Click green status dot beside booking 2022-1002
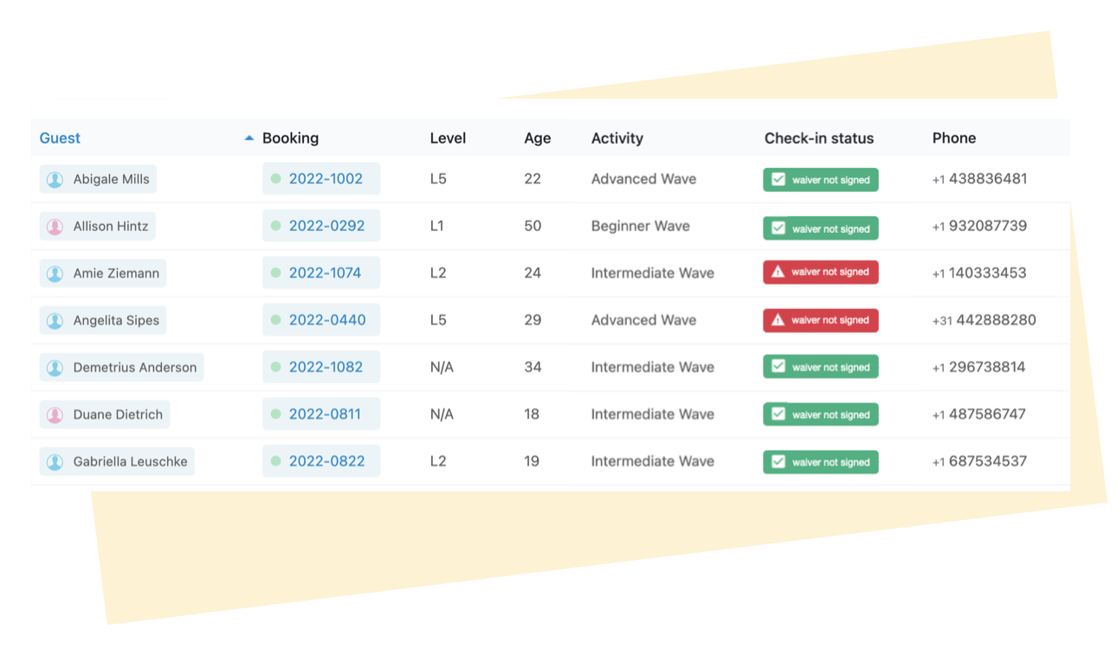This screenshot has height=661, width=1117. point(275,179)
